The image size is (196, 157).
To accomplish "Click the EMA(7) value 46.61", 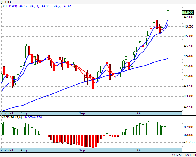I will pyautogui.click(x=68, y=6).
